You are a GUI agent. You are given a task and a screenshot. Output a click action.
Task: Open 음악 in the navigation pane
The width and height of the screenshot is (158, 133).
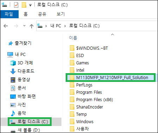[22, 113]
